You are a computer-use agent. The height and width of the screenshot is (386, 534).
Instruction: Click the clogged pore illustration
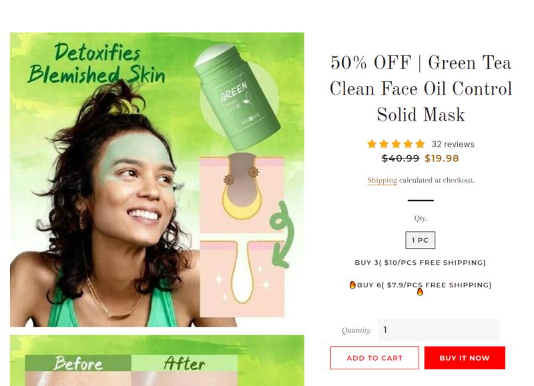[242, 194]
